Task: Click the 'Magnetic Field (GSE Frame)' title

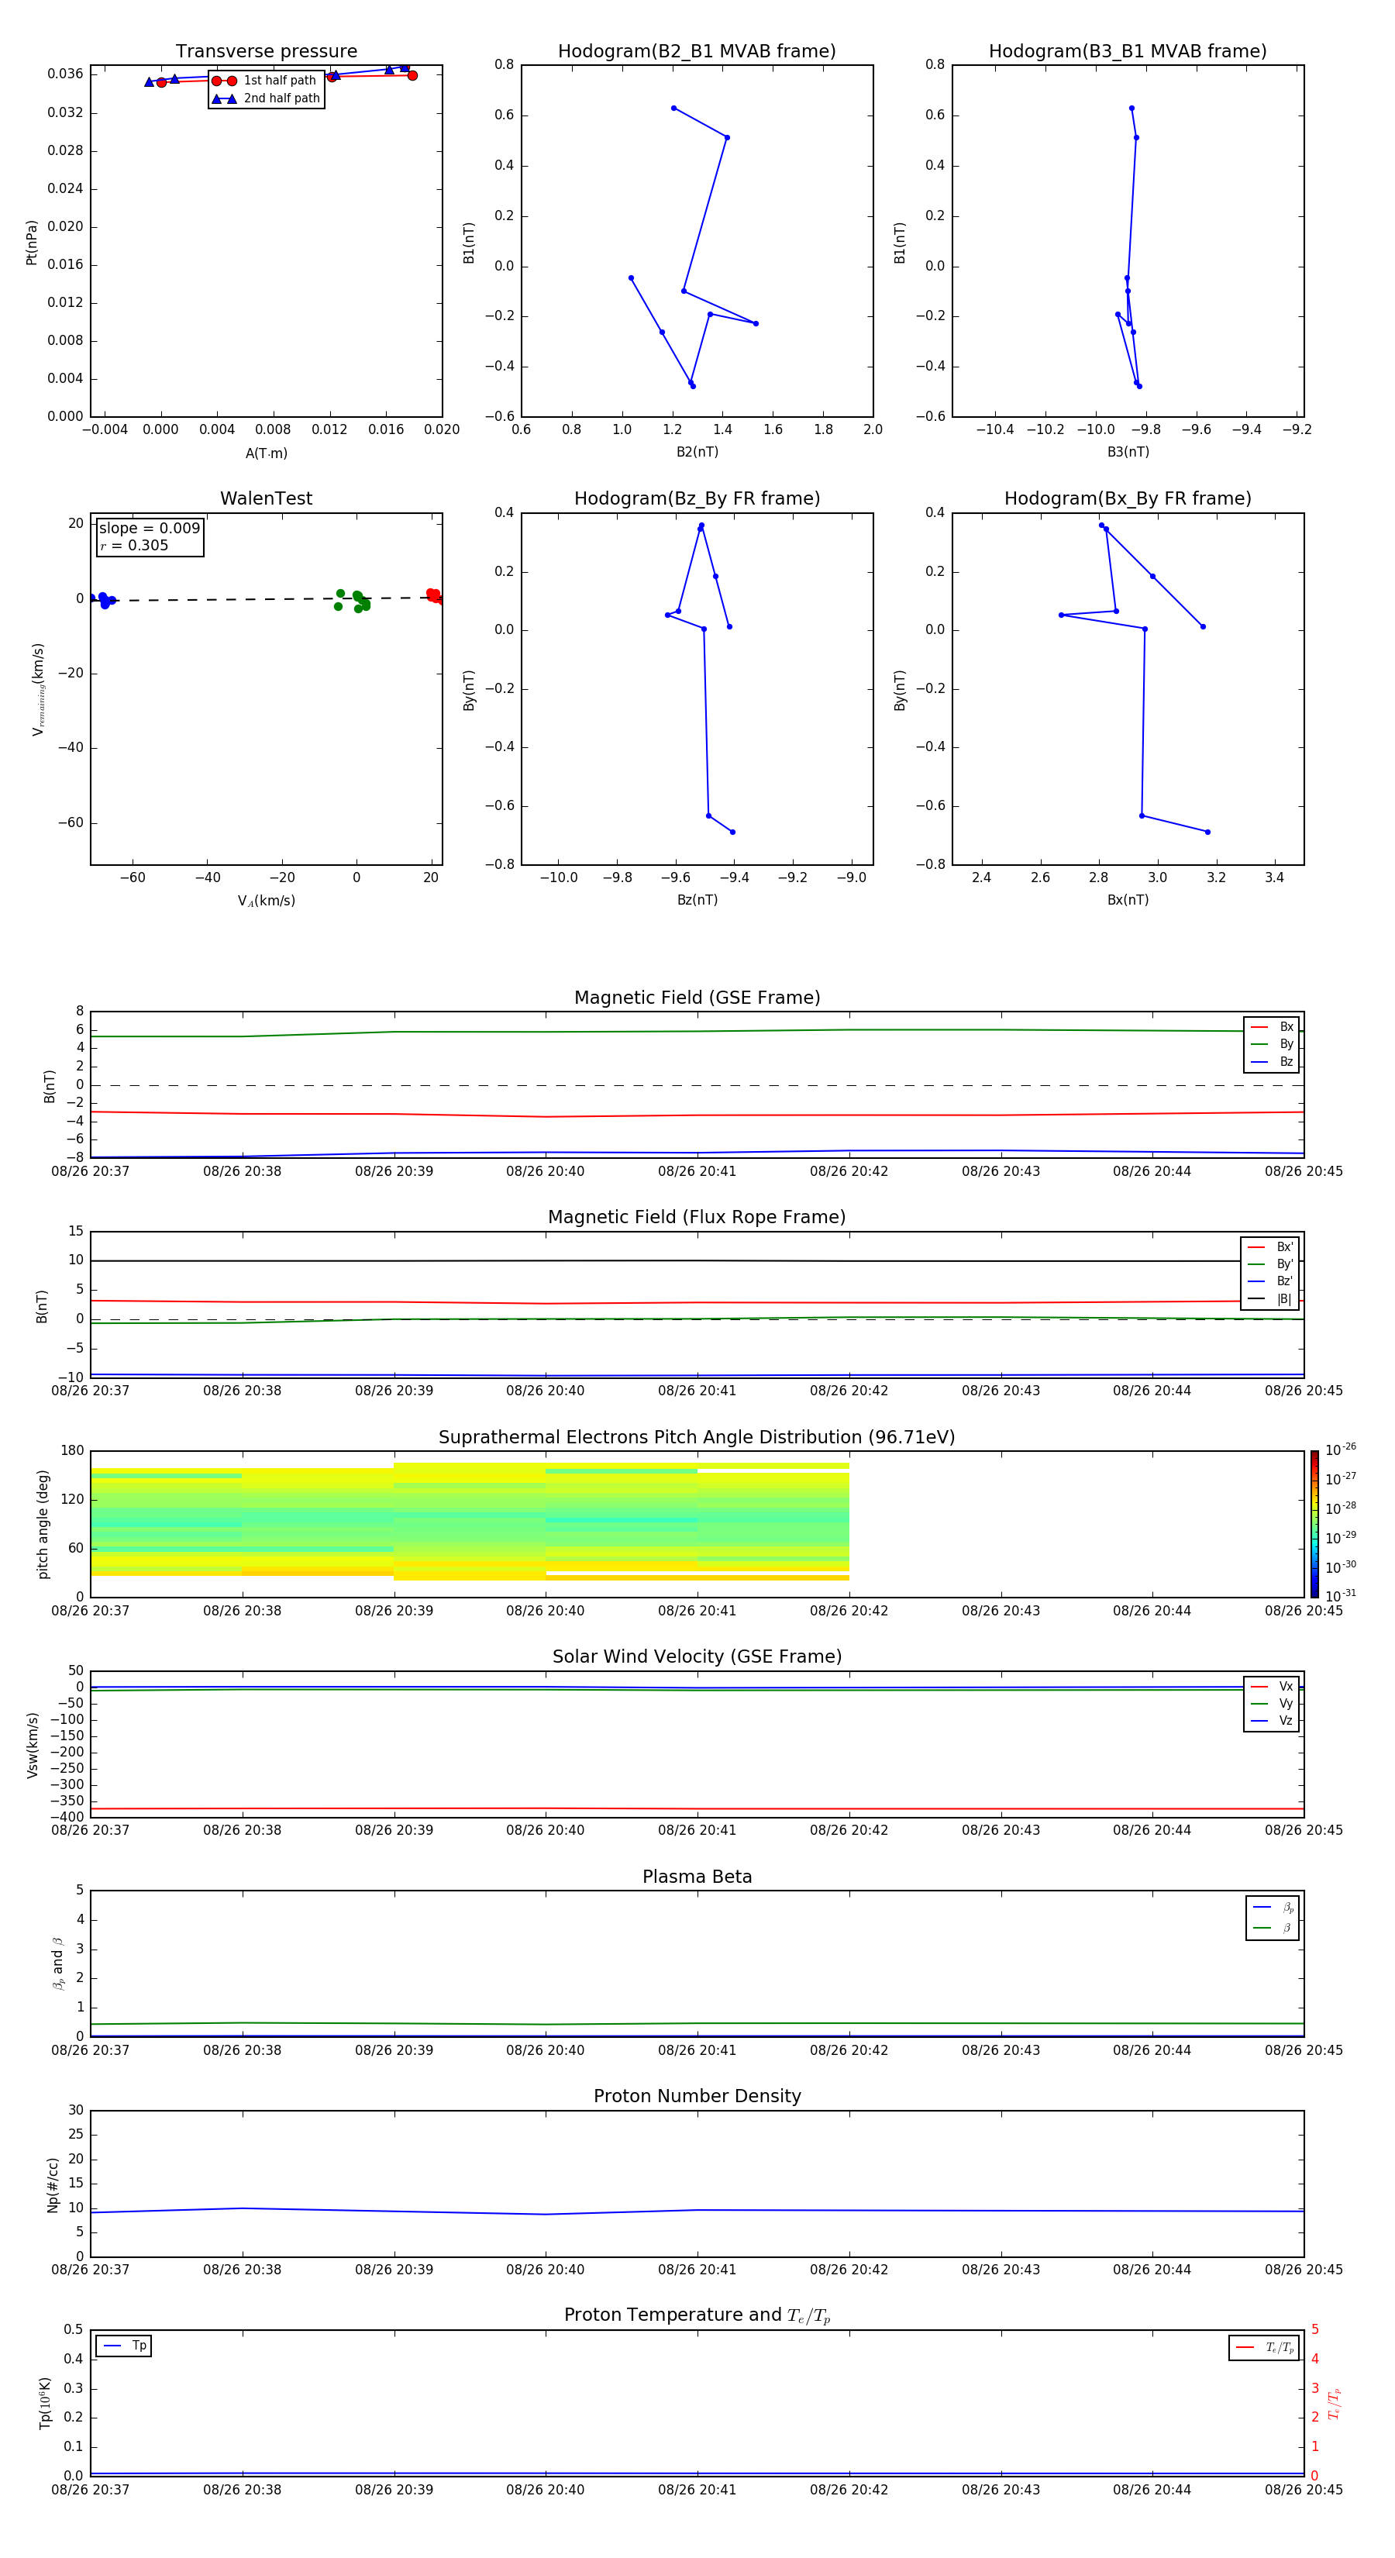Action: [x=697, y=997]
